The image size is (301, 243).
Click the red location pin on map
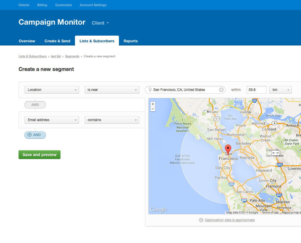228,150
